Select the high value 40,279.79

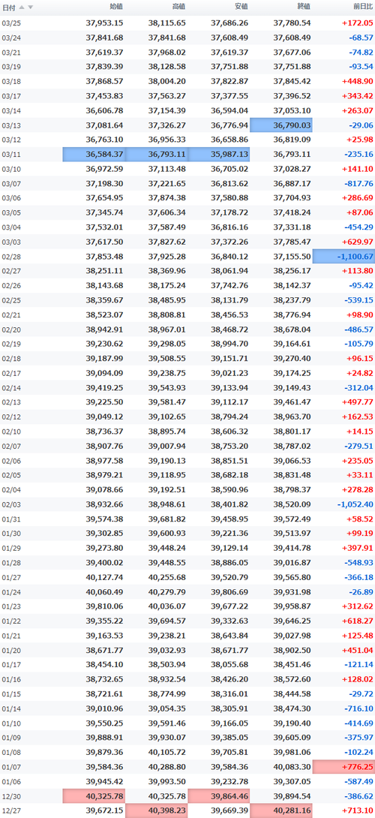167,591
